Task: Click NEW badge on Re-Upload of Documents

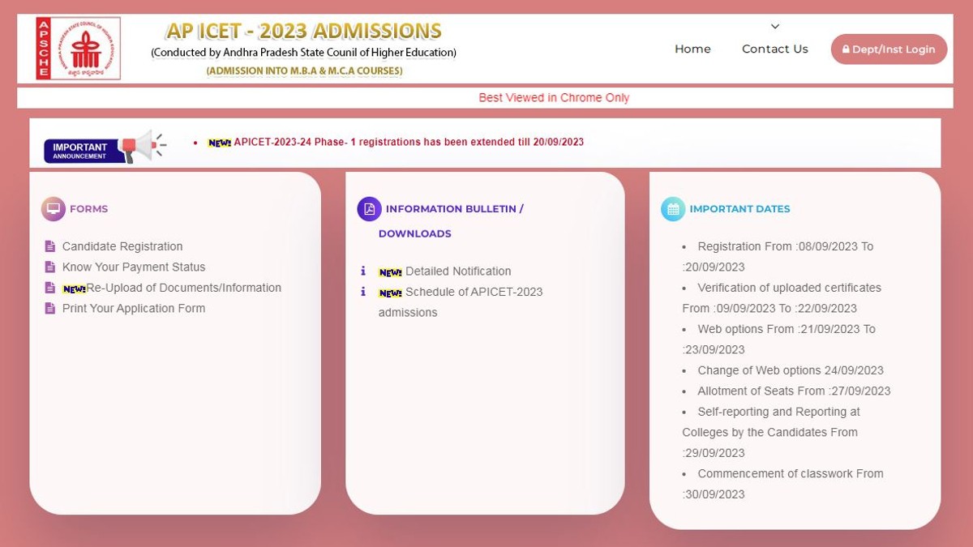Action: point(74,289)
